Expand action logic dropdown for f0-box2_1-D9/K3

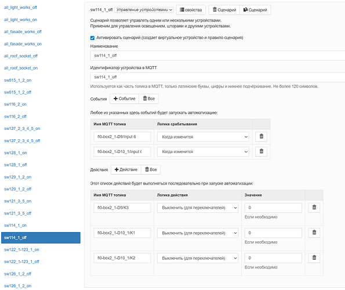tap(198, 208)
